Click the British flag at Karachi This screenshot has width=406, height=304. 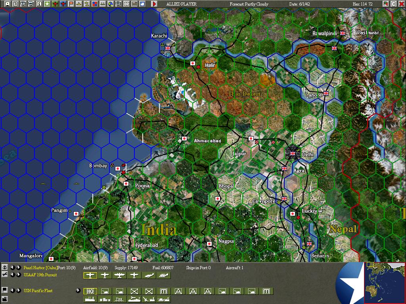(168, 48)
